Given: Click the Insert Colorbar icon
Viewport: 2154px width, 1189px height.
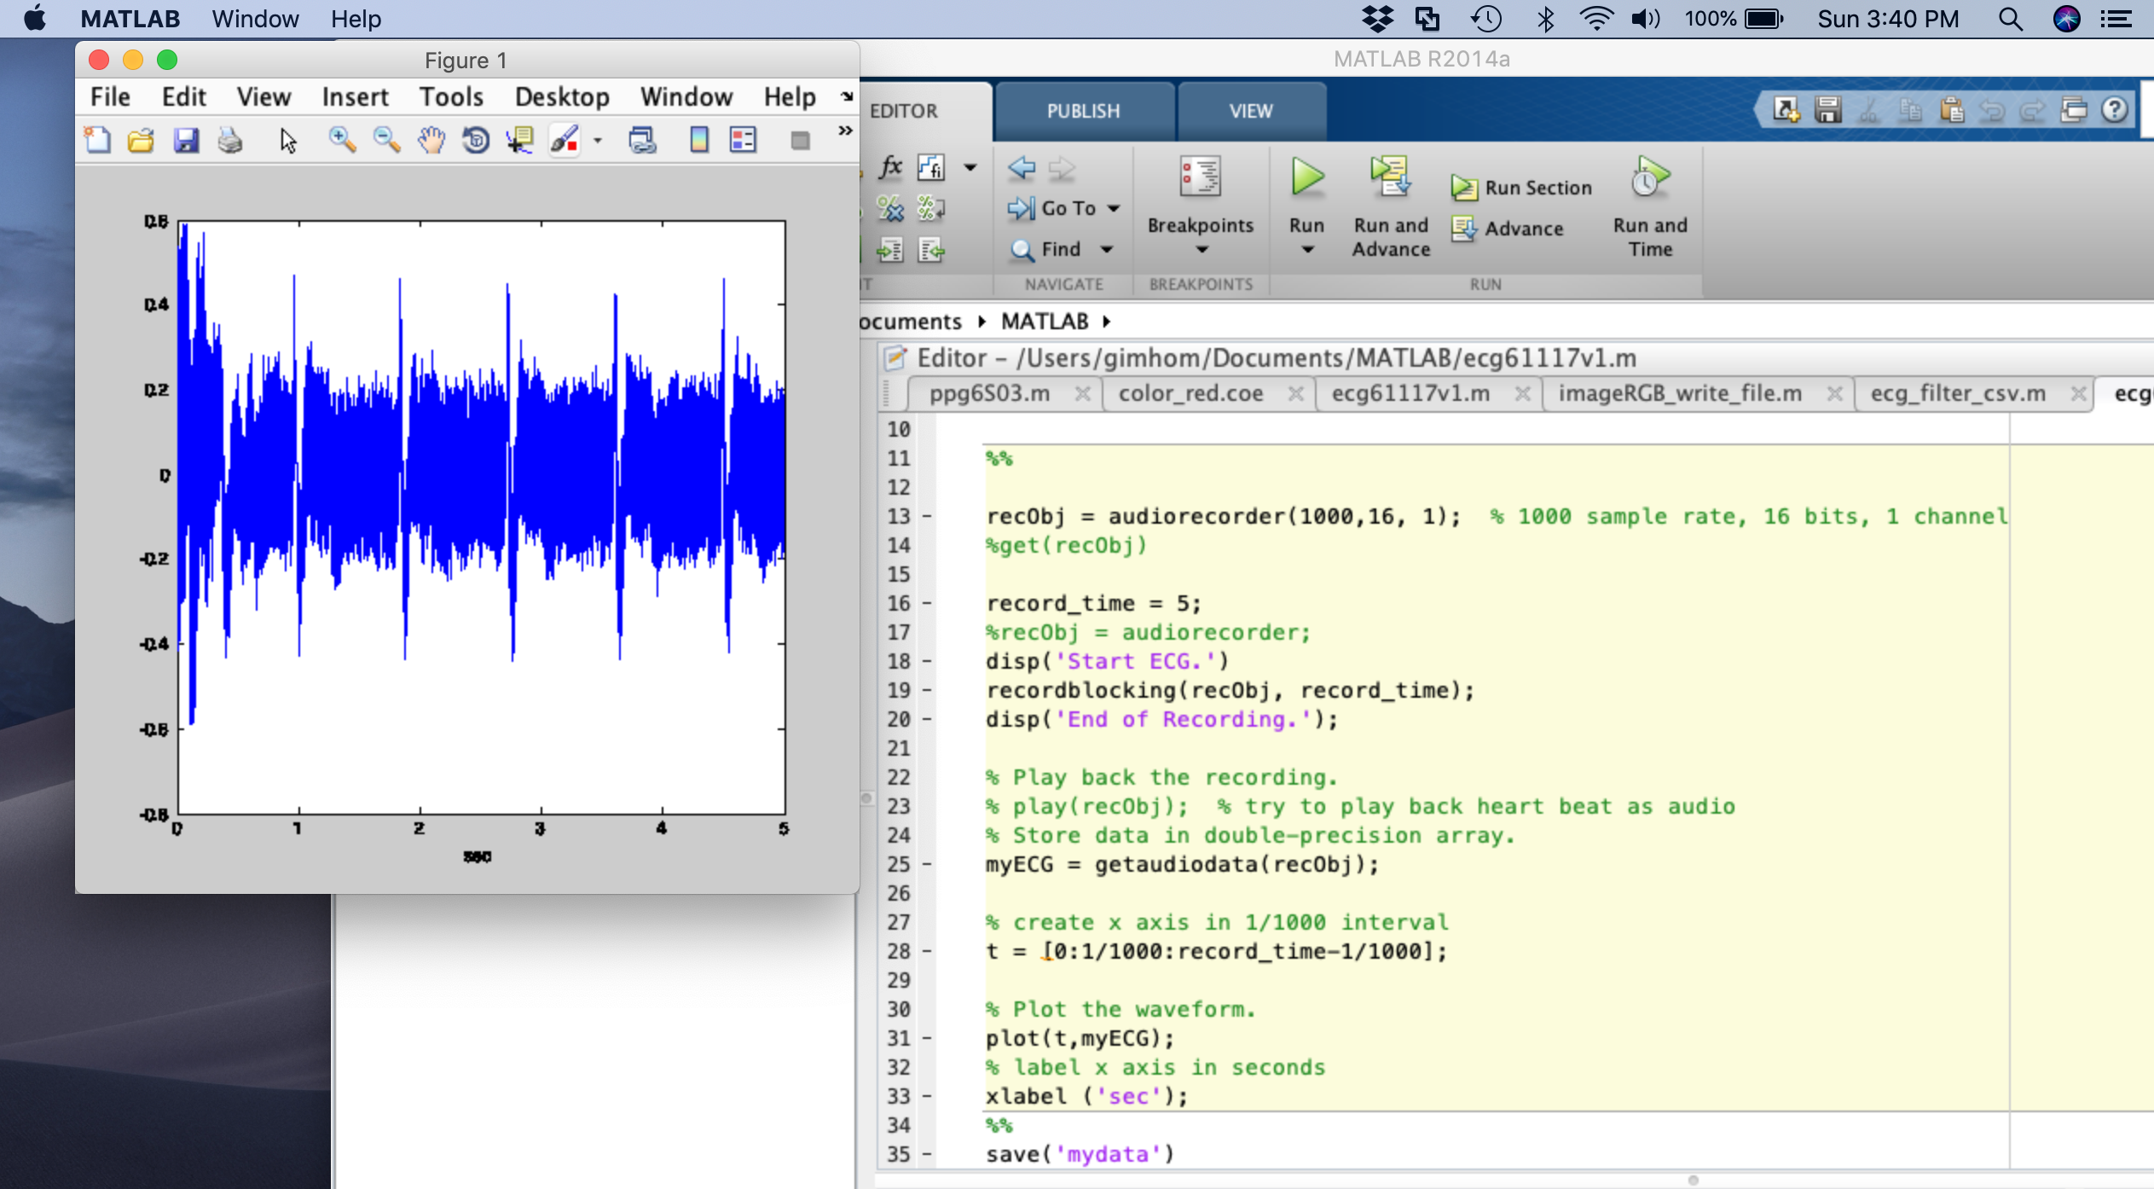Looking at the screenshot, I should click(x=698, y=140).
